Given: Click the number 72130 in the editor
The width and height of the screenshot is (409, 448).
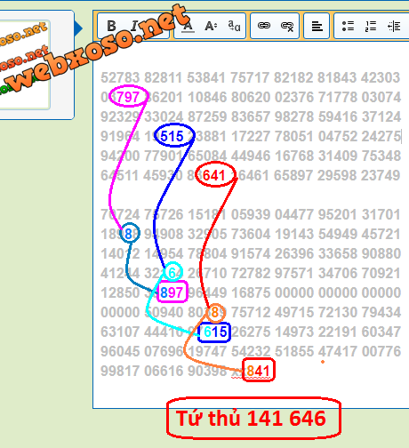Looking at the screenshot, I should point(338,312).
